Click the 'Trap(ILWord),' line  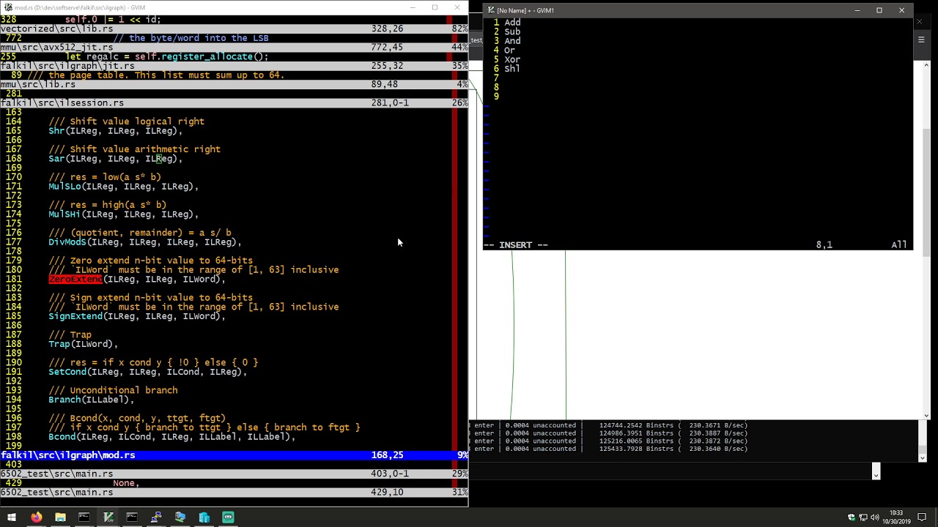(x=84, y=344)
